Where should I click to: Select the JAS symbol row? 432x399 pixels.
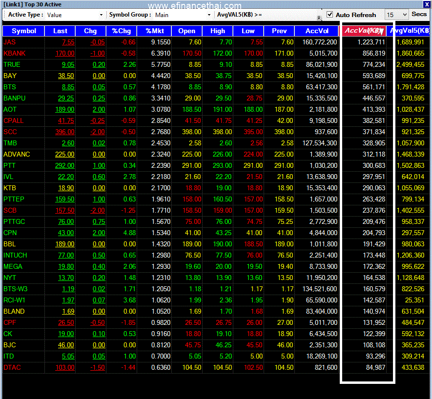pyautogui.click(x=216, y=42)
